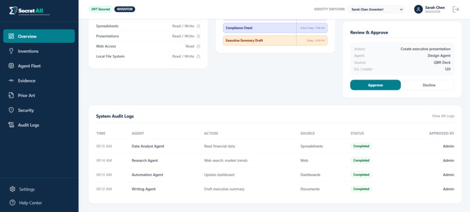
Task: Click the Evidence node icon
Action: pyautogui.click(x=12, y=81)
